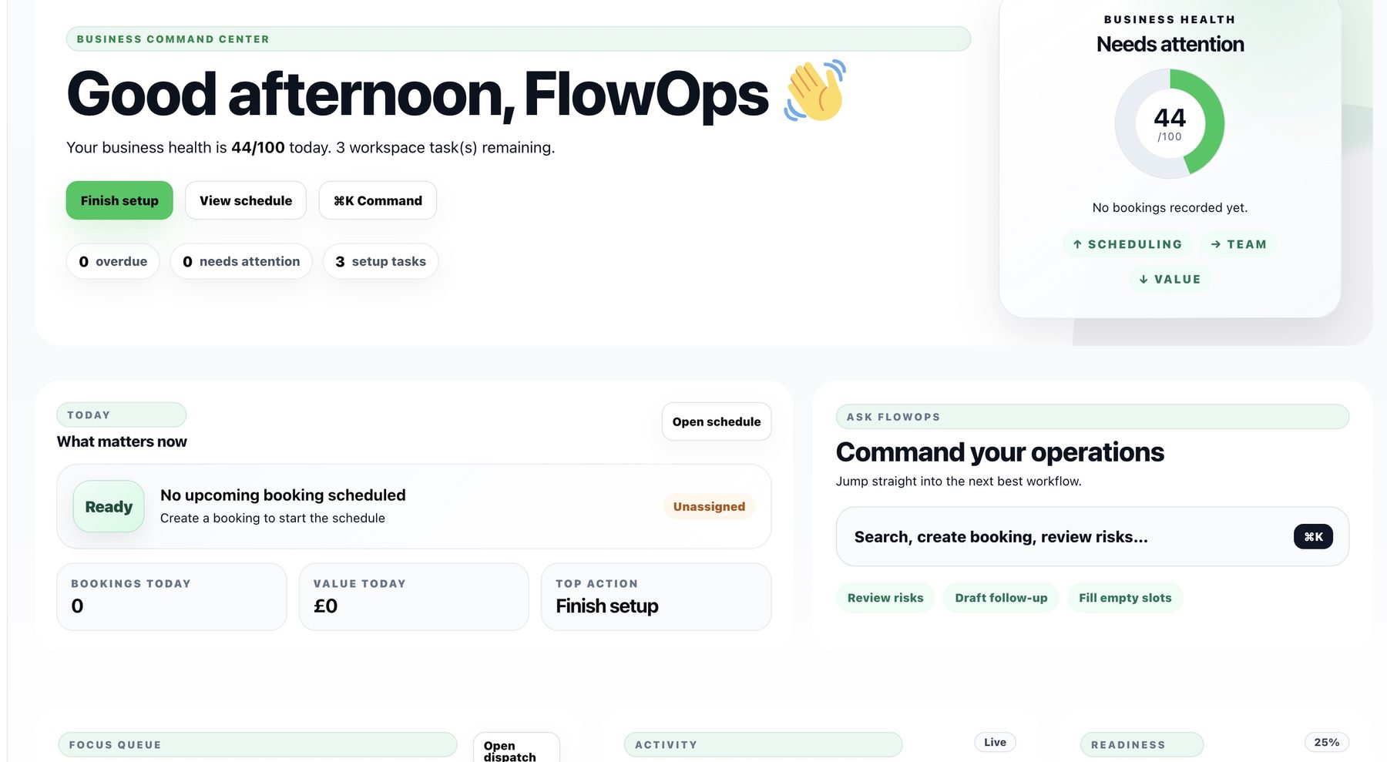Select the 0 overdue pill
Screen dimensions: 1387x762
click(x=113, y=261)
